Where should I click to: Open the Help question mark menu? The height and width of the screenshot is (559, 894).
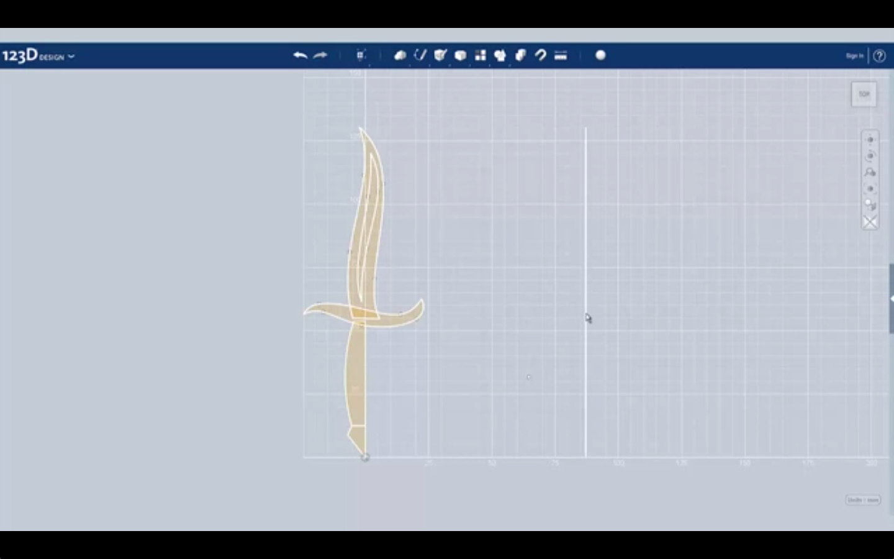[x=879, y=56]
